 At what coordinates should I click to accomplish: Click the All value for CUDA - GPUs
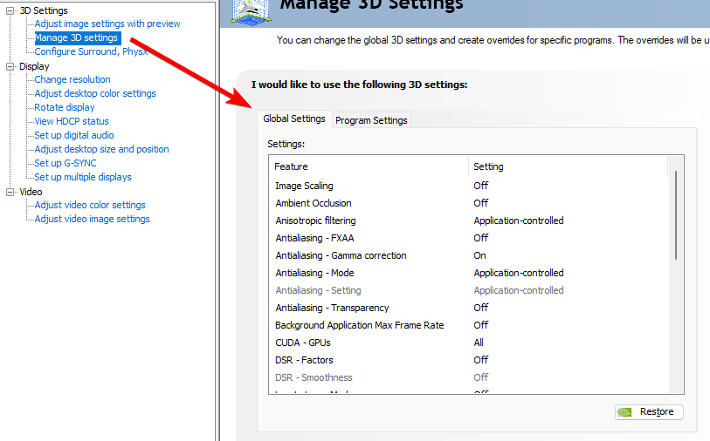coord(479,343)
